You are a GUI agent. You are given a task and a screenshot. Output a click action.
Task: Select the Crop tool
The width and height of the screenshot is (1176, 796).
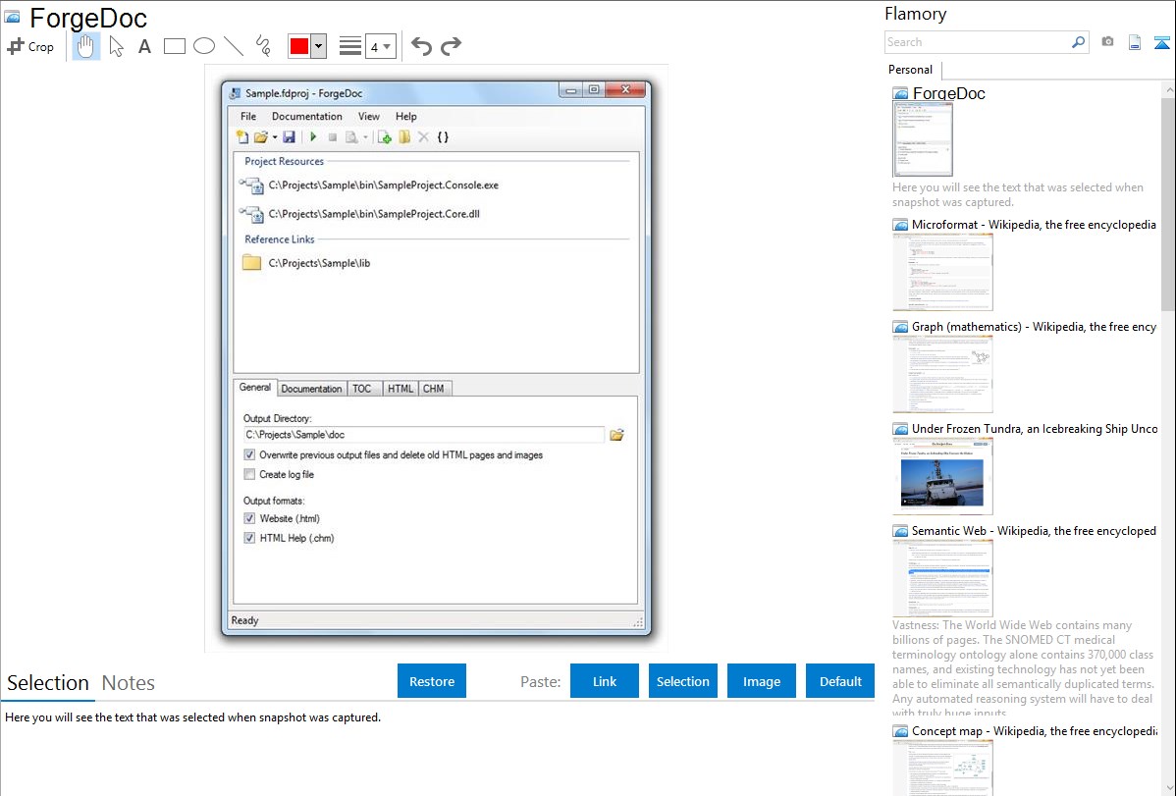click(x=30, y=46)
